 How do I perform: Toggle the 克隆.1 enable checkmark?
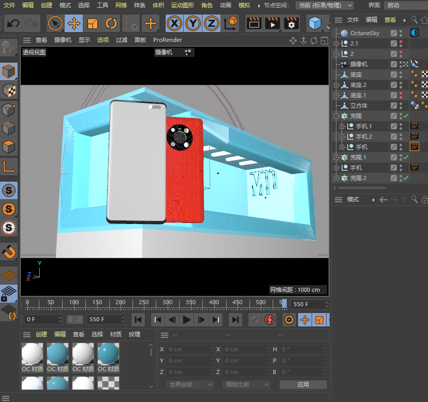pos(406,157)
